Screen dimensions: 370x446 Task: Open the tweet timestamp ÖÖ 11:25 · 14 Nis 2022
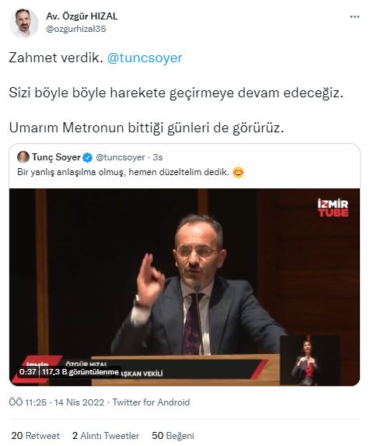click(x=57, y=402)
